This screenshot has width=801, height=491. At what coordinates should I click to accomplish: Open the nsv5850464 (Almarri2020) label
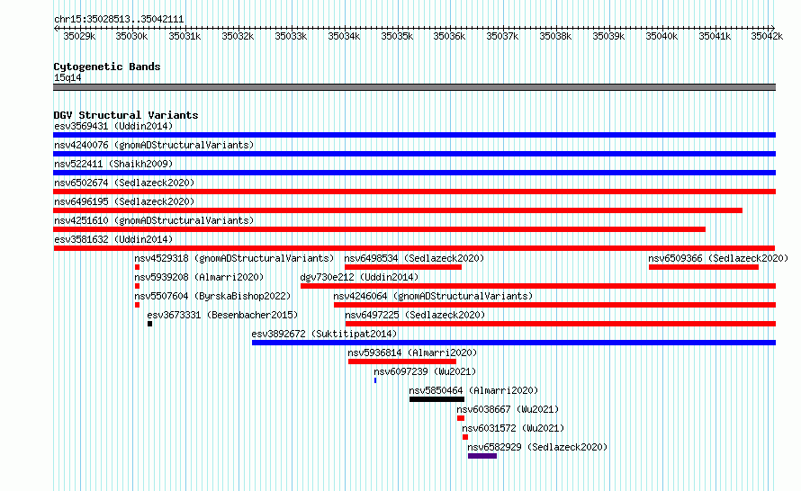point(473,390)
